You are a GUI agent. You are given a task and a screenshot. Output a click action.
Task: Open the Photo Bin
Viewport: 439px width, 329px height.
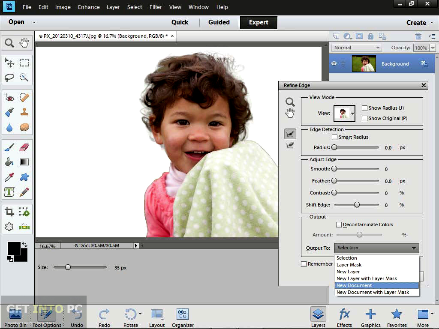(15, 317)
